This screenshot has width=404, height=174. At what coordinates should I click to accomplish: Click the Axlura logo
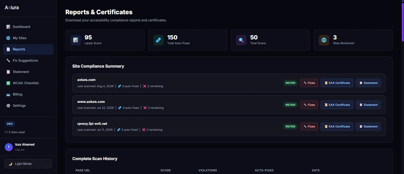click(x=12, y=8)
